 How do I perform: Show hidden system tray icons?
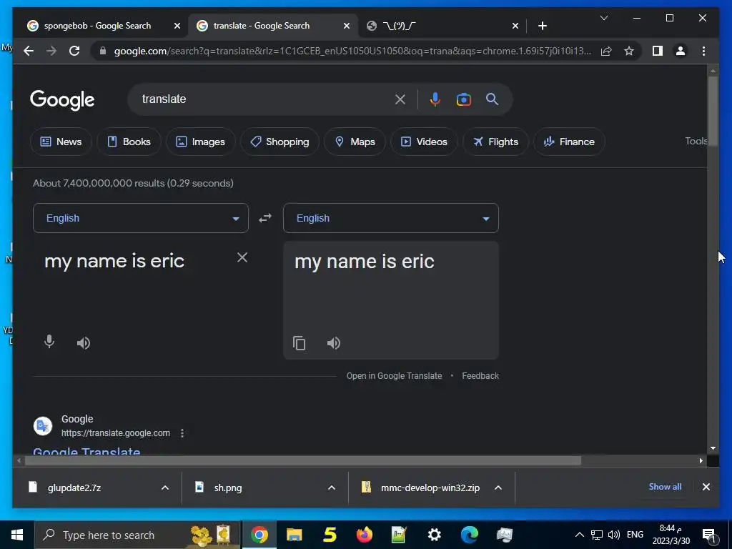pos(579,535)
